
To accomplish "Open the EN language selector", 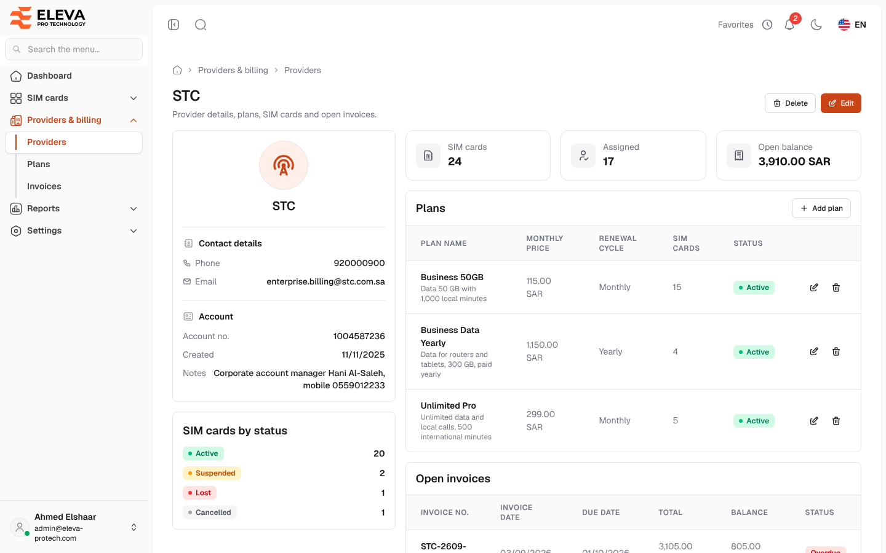I will click(x=852, y=25).
